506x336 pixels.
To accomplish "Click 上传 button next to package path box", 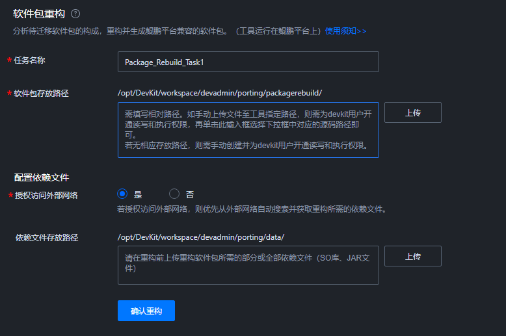I will (413, 112).
